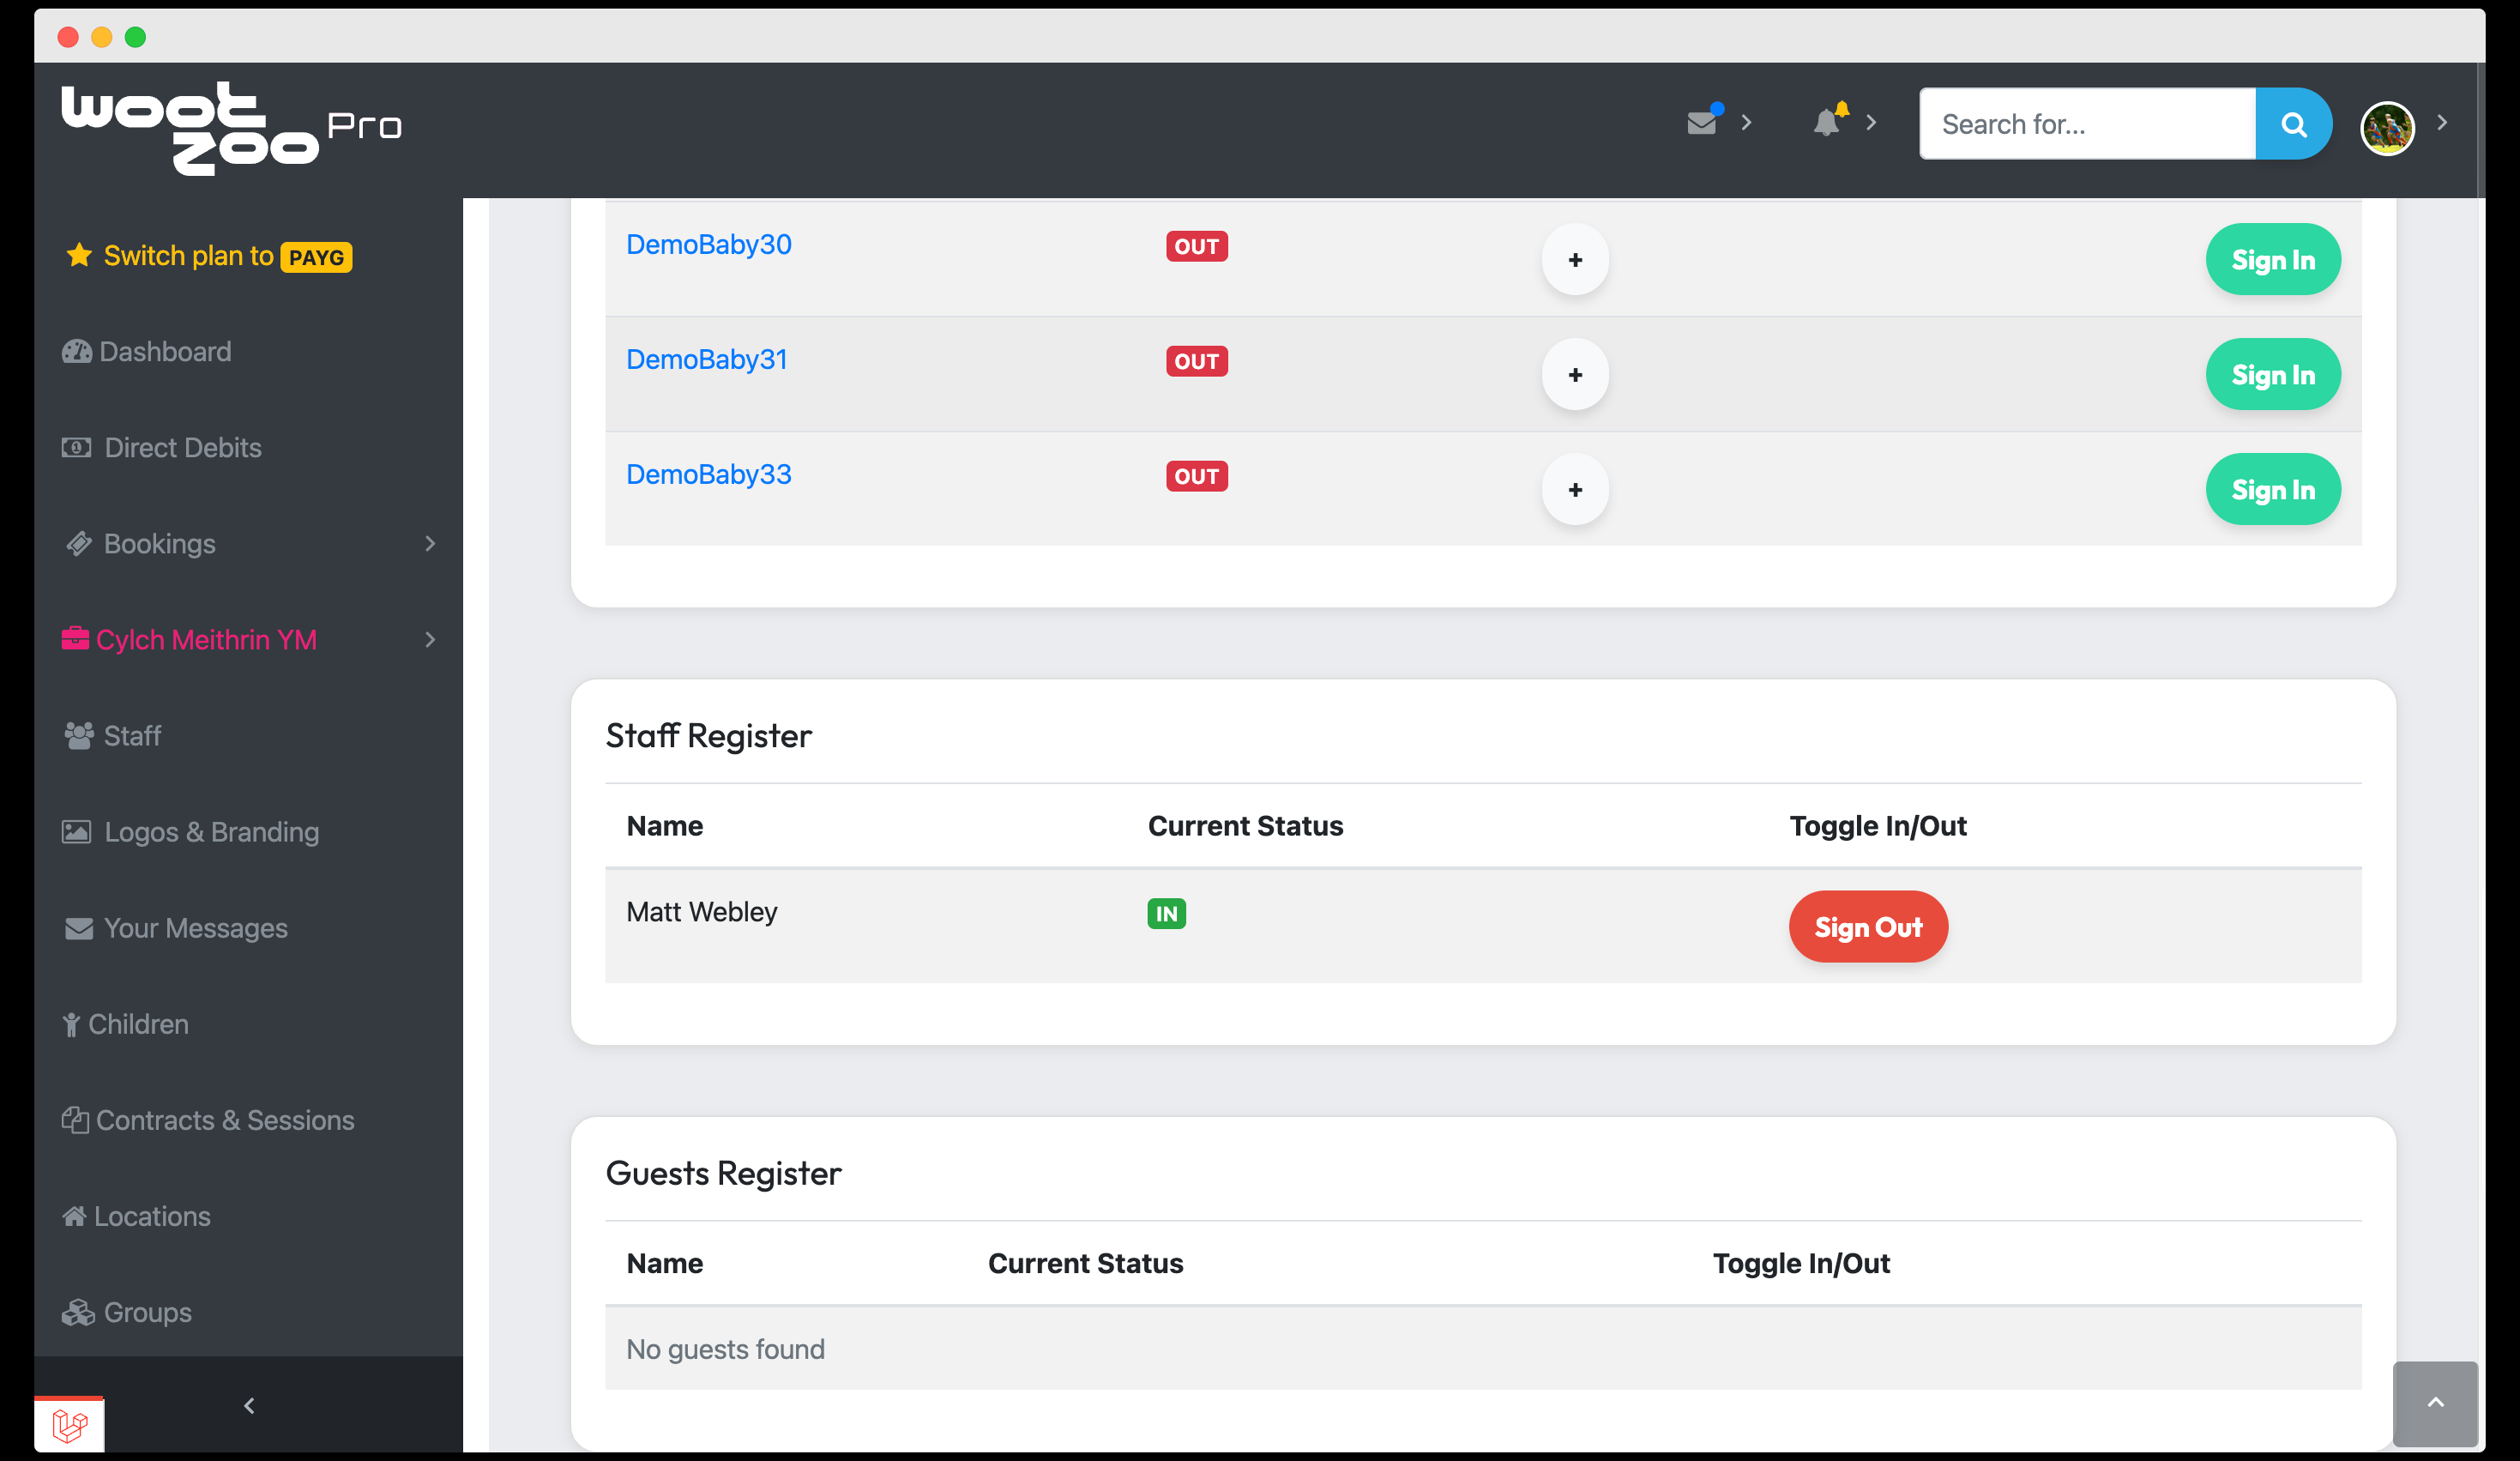The height and width of the screenshot is (1461, 2520).
Task: Click the Laravel debug bar icon
Action: pos(69,1424)
